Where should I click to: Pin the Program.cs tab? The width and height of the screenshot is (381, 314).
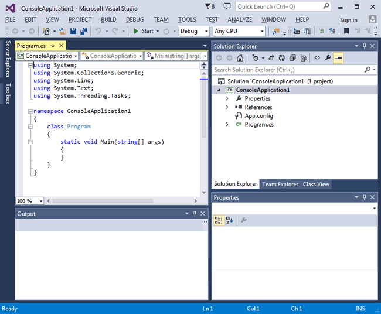[53, 46]
